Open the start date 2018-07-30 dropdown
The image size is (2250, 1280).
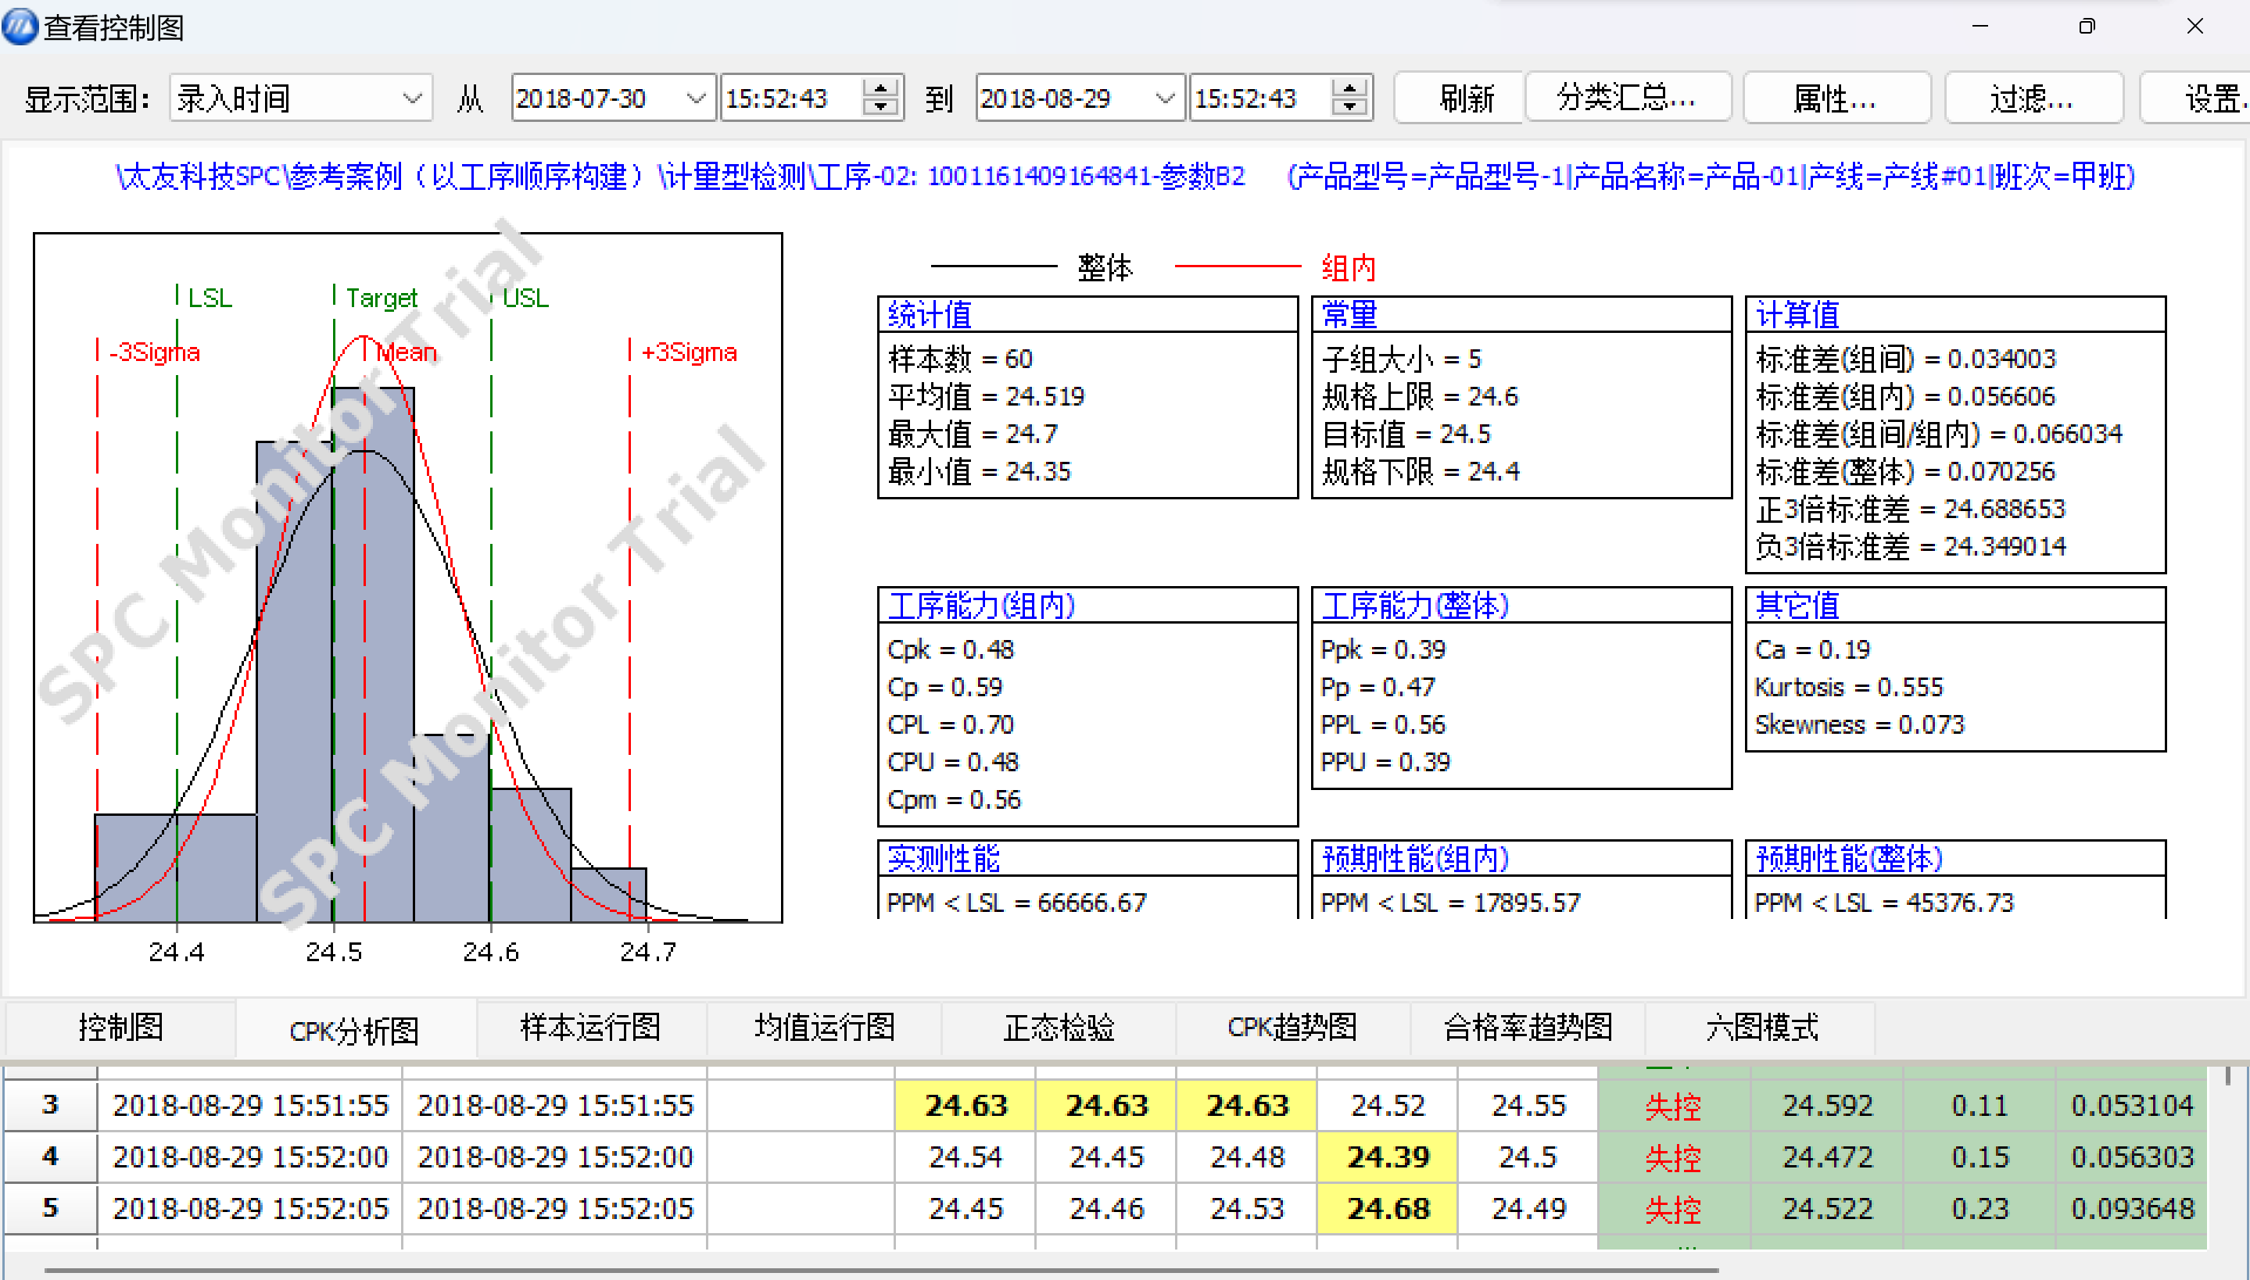[696, 98]
